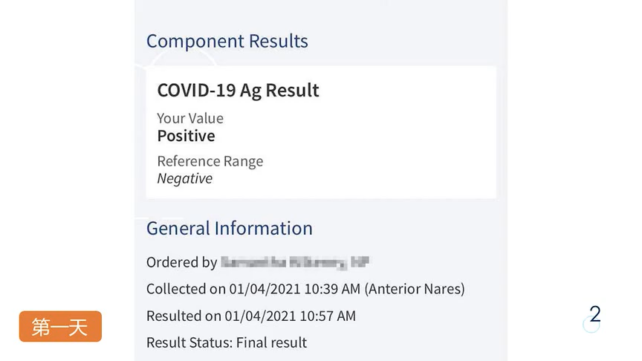Screen dimensions: 642x361
Task: Click the General Information heading
Action: click(x=229, y=228)
